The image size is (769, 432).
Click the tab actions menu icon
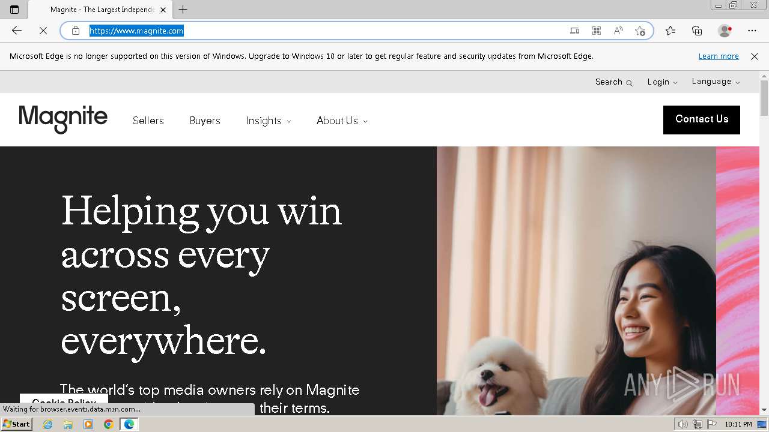pos(14,10)
